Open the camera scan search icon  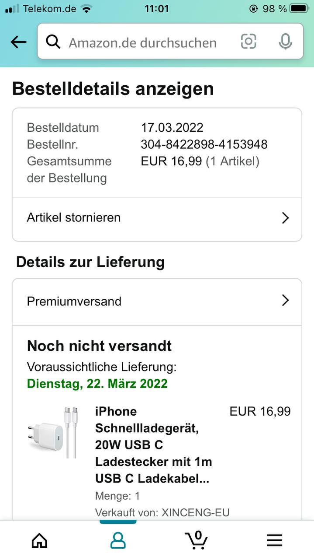pyautogui.click(x=248, y=42)
